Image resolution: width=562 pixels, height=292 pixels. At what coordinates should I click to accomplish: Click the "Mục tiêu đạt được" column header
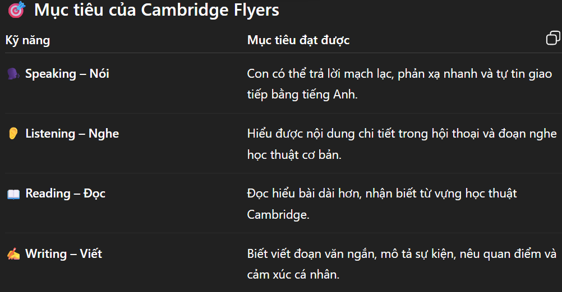[298, 40]
